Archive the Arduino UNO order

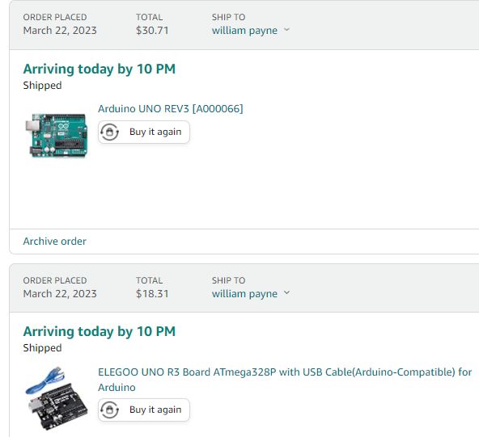(x=55, y=242)
